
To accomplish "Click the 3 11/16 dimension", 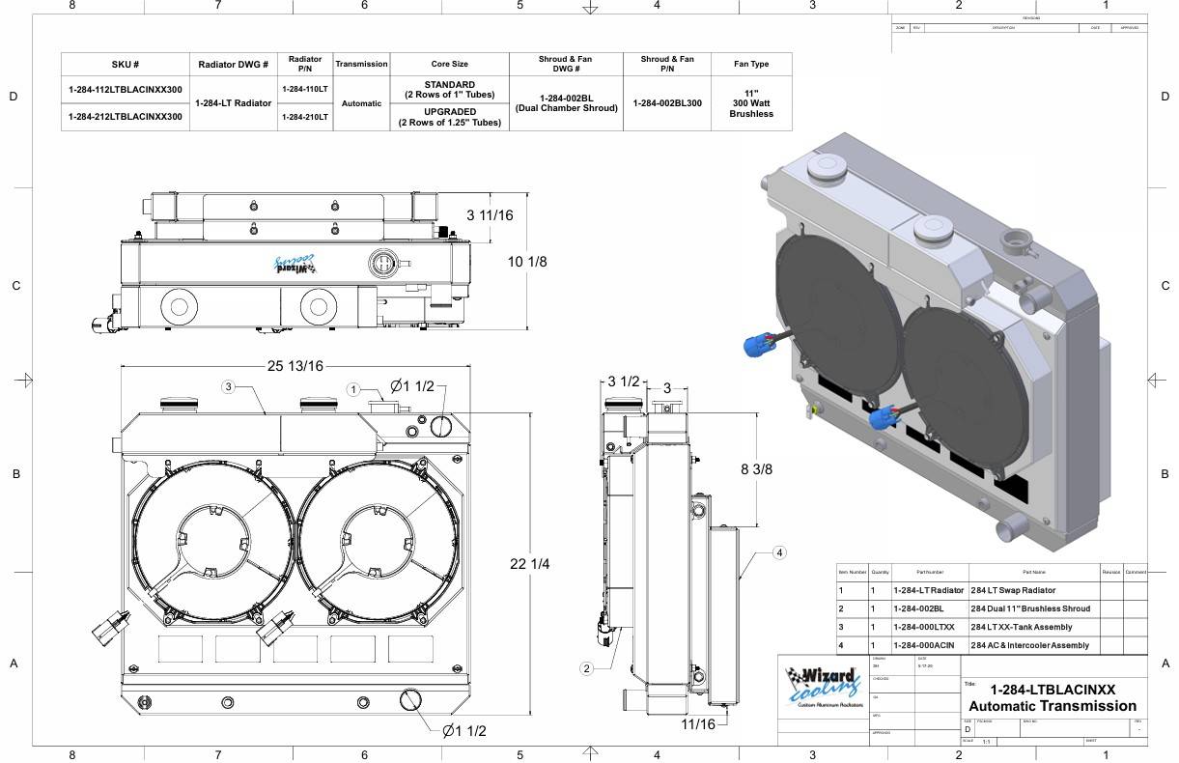I will coord(490,215).
